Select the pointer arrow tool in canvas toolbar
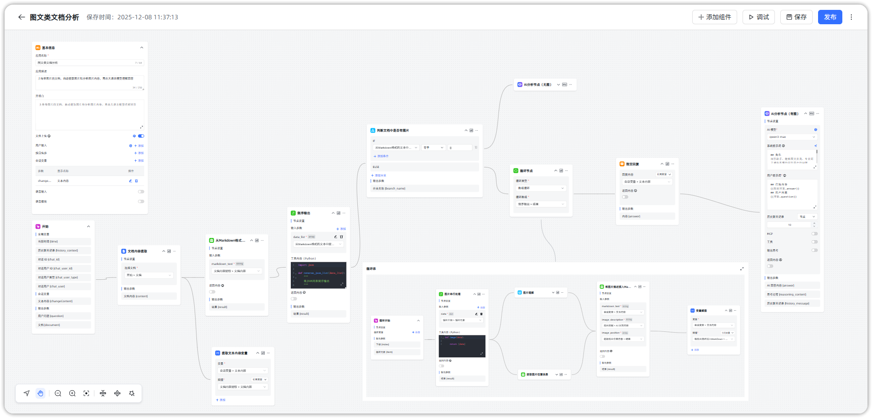 27,393
